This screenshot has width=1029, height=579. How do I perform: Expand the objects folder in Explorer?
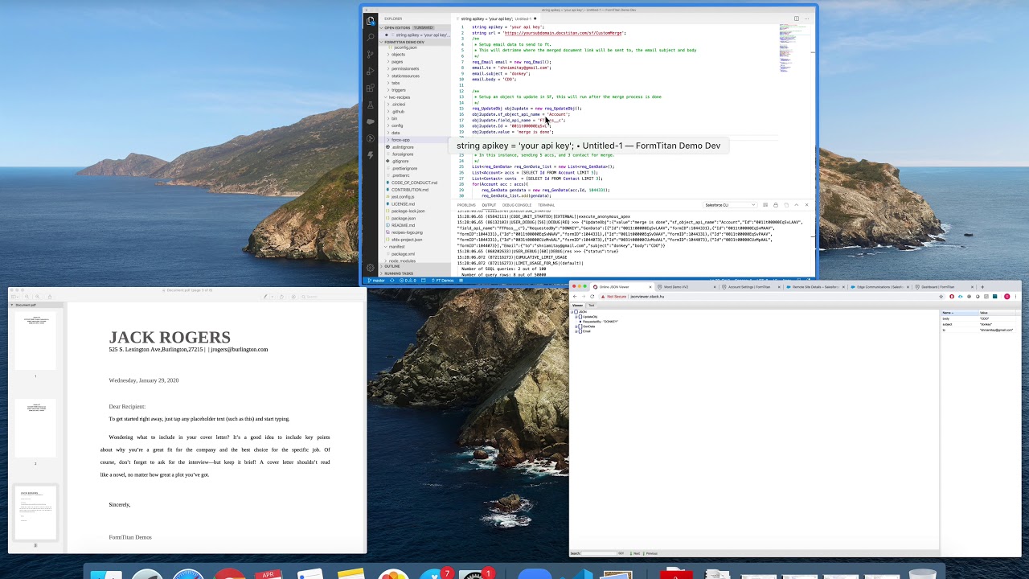tap(398, 55)
